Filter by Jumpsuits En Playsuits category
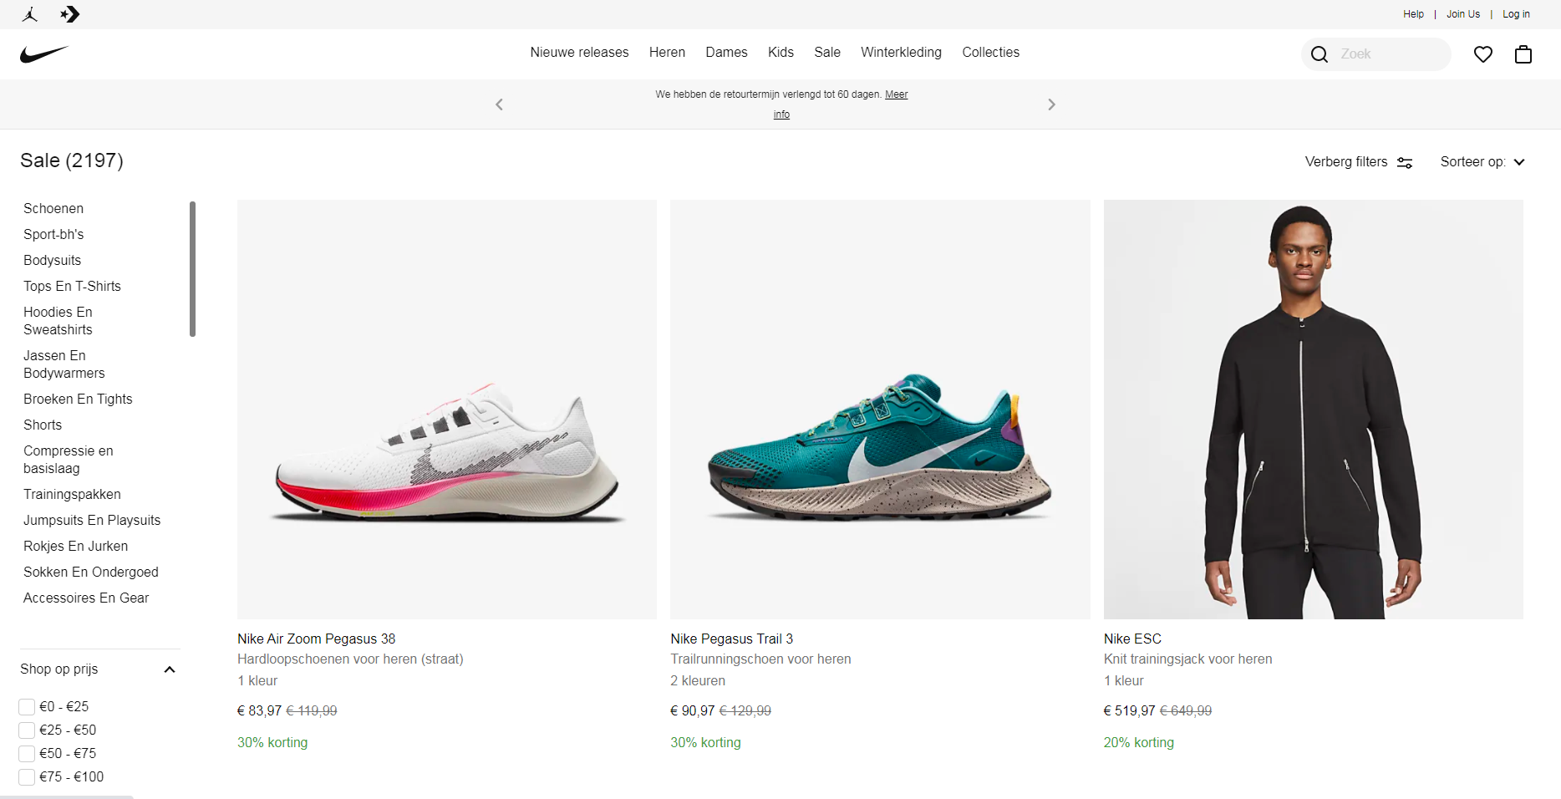Image resolution: width=1561 pixels, height=799 pixels. coord(92,521)
